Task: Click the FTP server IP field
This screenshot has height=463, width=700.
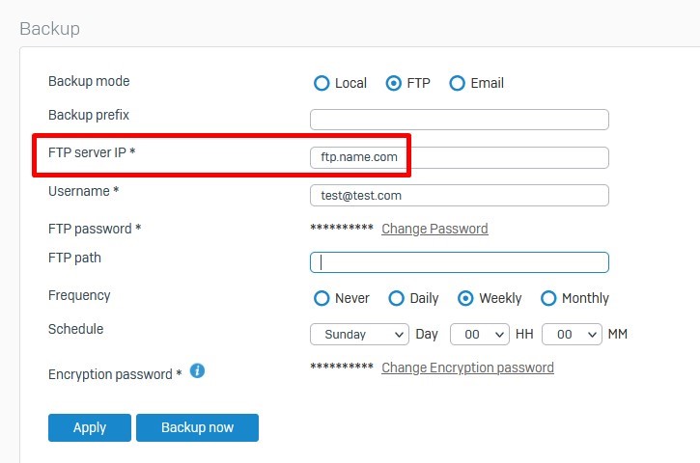Action: coord(460,157)
